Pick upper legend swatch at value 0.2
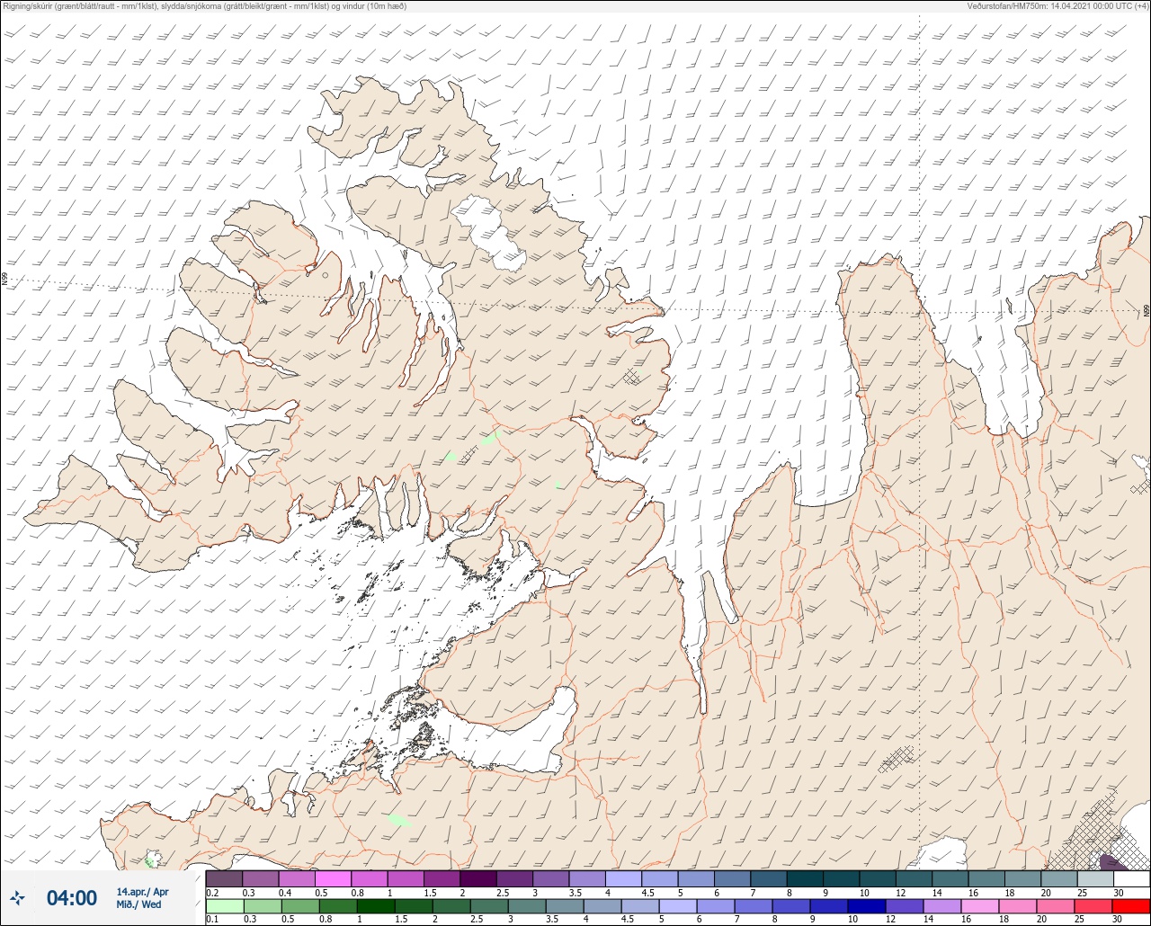This screenshot has width=1151, height=926. coord(224,878)
